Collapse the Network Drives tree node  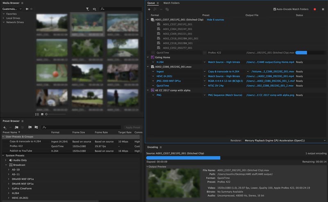[4, 22]
